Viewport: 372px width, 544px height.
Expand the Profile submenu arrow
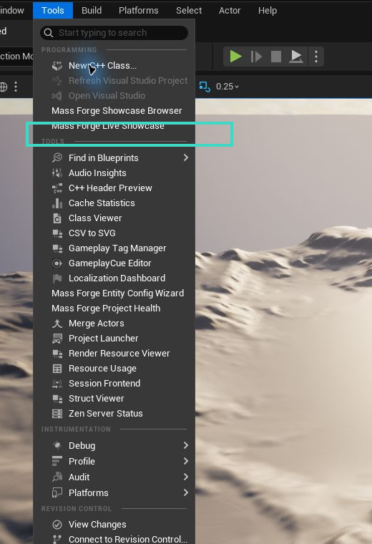pyautogui.click(x=186, y=461)
